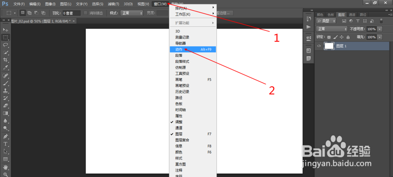Open the Properties panel icon in dock
Image resolution: width=393 pixels, height=177 pixels.
point(309,51)
